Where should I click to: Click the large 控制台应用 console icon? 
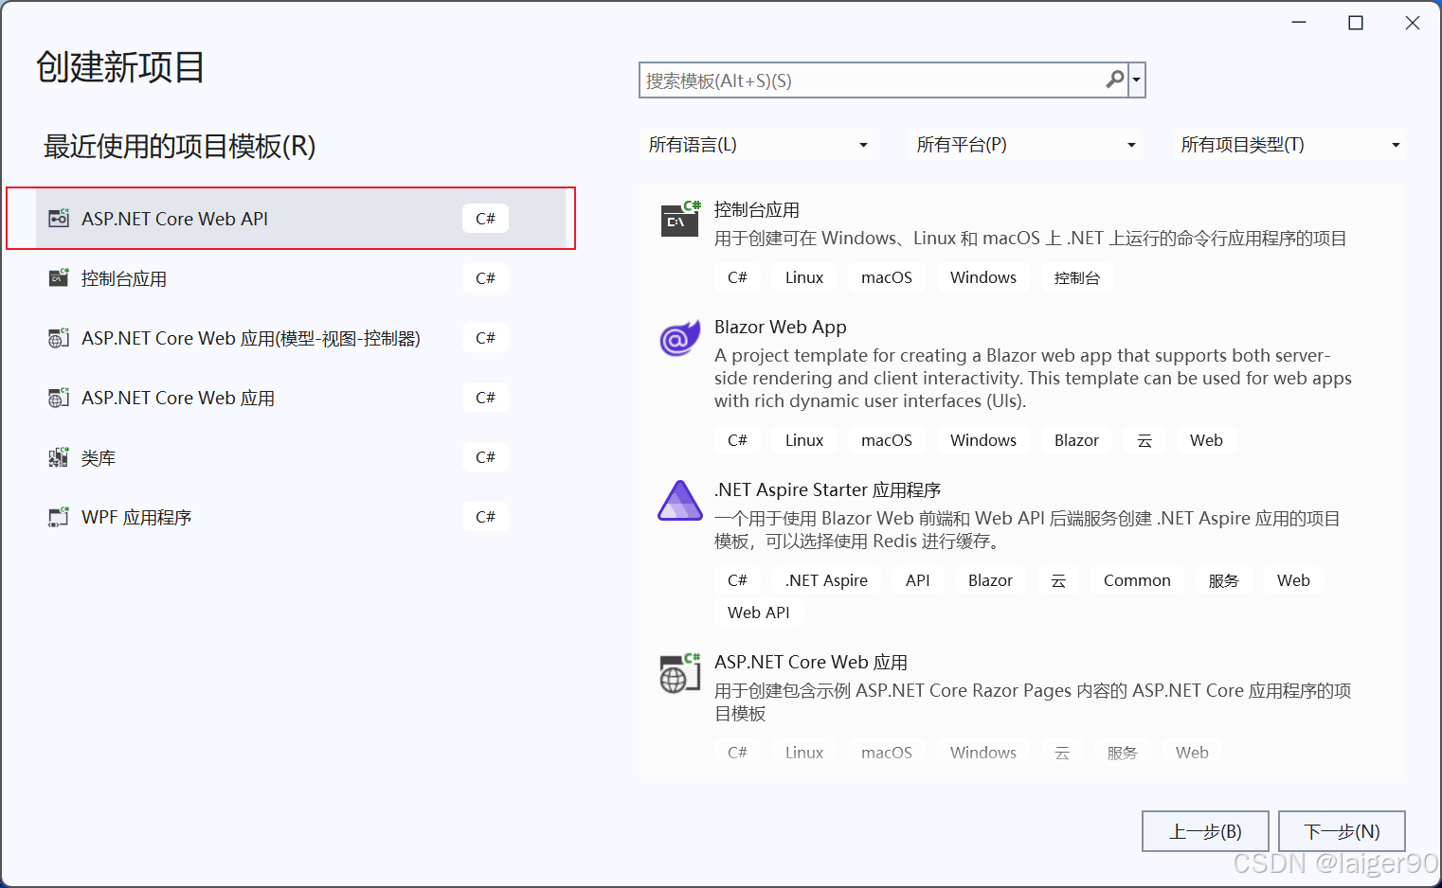680,219
